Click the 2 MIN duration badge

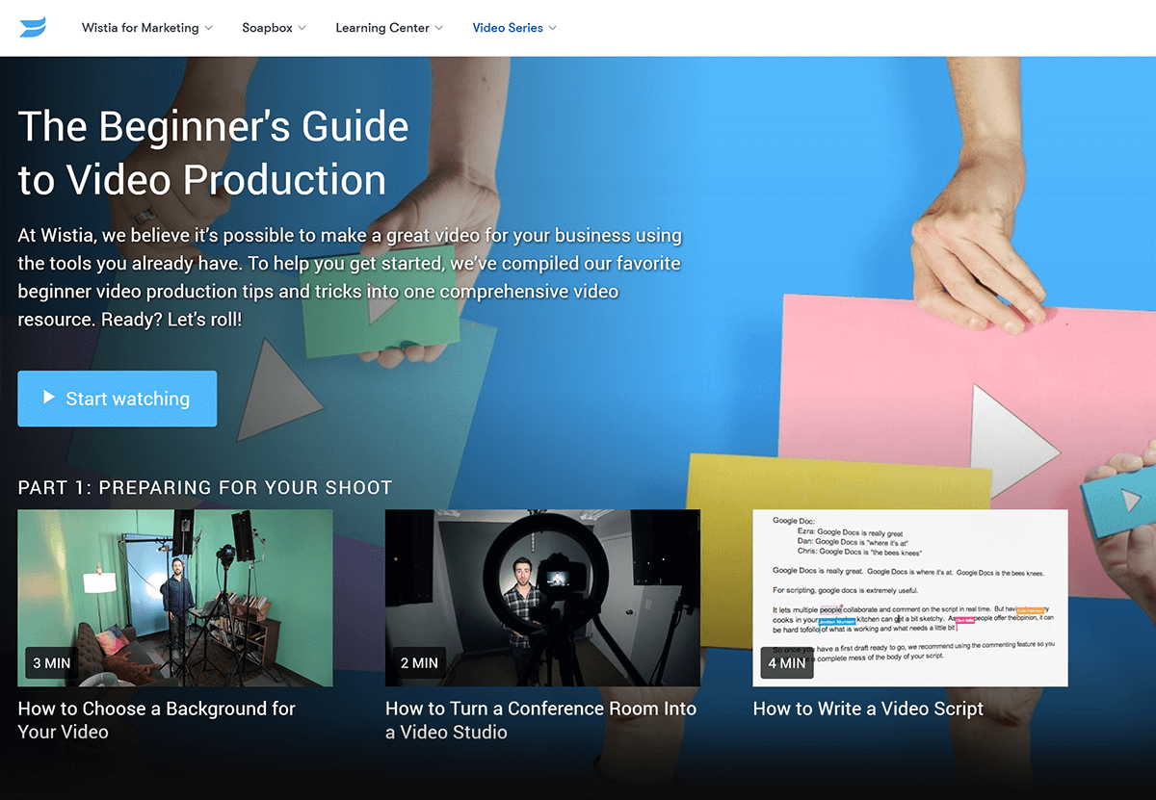[419, 662]
